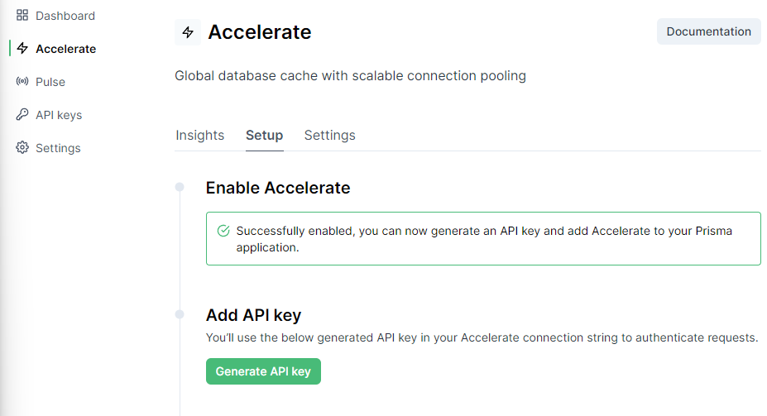
Task: Go to API keys sidebar label
Action: 59,115
